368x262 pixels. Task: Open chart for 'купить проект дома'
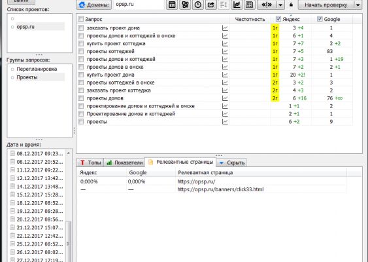225,75
